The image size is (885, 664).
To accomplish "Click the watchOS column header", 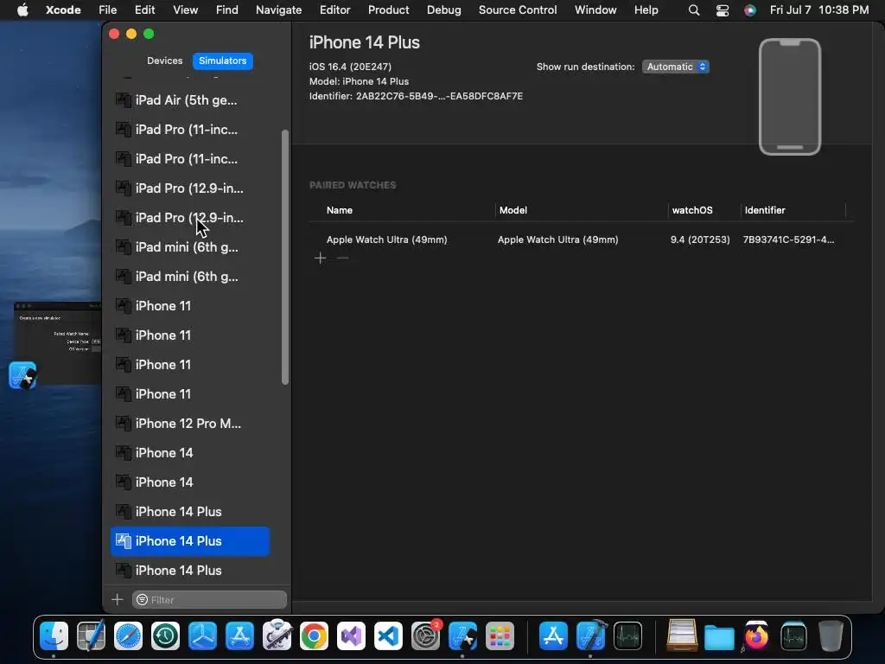I will pos(692,210).
